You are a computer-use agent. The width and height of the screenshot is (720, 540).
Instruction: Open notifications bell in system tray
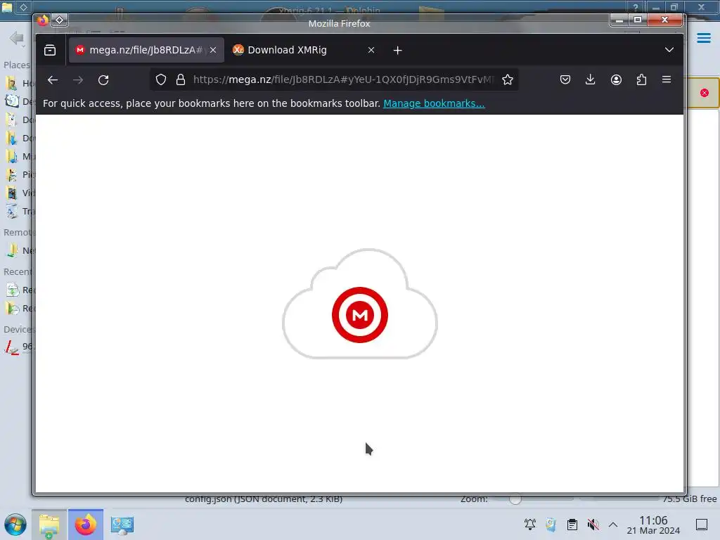click(x=530, y=525)
